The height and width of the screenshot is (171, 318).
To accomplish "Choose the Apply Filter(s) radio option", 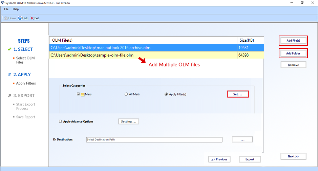I will (166, 94).
